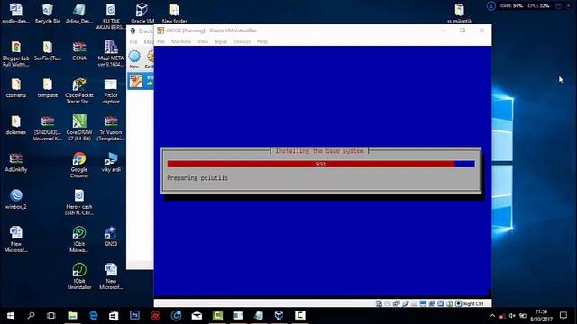
Task: Open IObit Uninstaller desktop shortcut
Action: click(79, 276)
